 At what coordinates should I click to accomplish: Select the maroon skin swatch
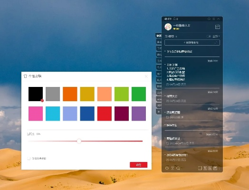(x=122, y=114)
